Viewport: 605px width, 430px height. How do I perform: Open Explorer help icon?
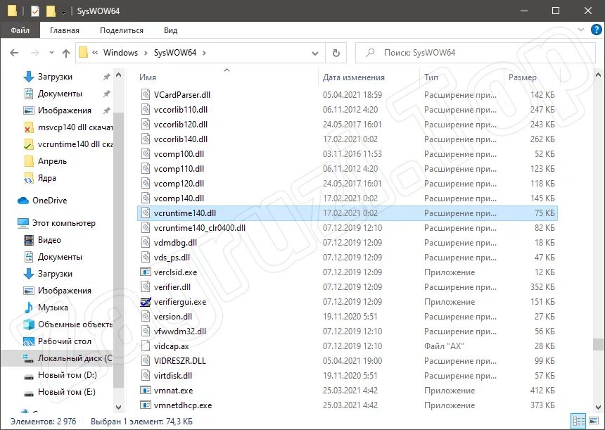coord(597,30)
